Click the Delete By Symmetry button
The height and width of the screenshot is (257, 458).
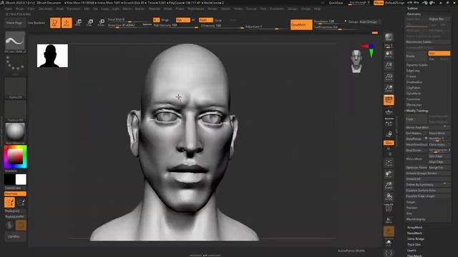[x=428, y=185]
